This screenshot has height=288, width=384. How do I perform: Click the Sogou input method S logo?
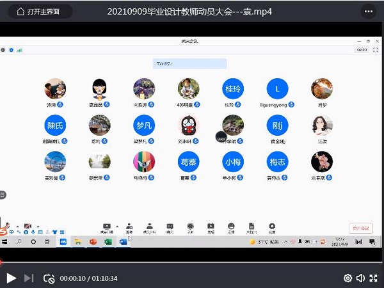pos(3,231)
